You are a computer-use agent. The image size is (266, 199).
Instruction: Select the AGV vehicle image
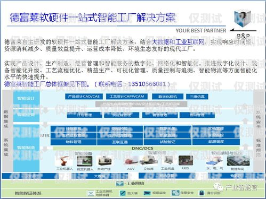click(x=131, y=161)
